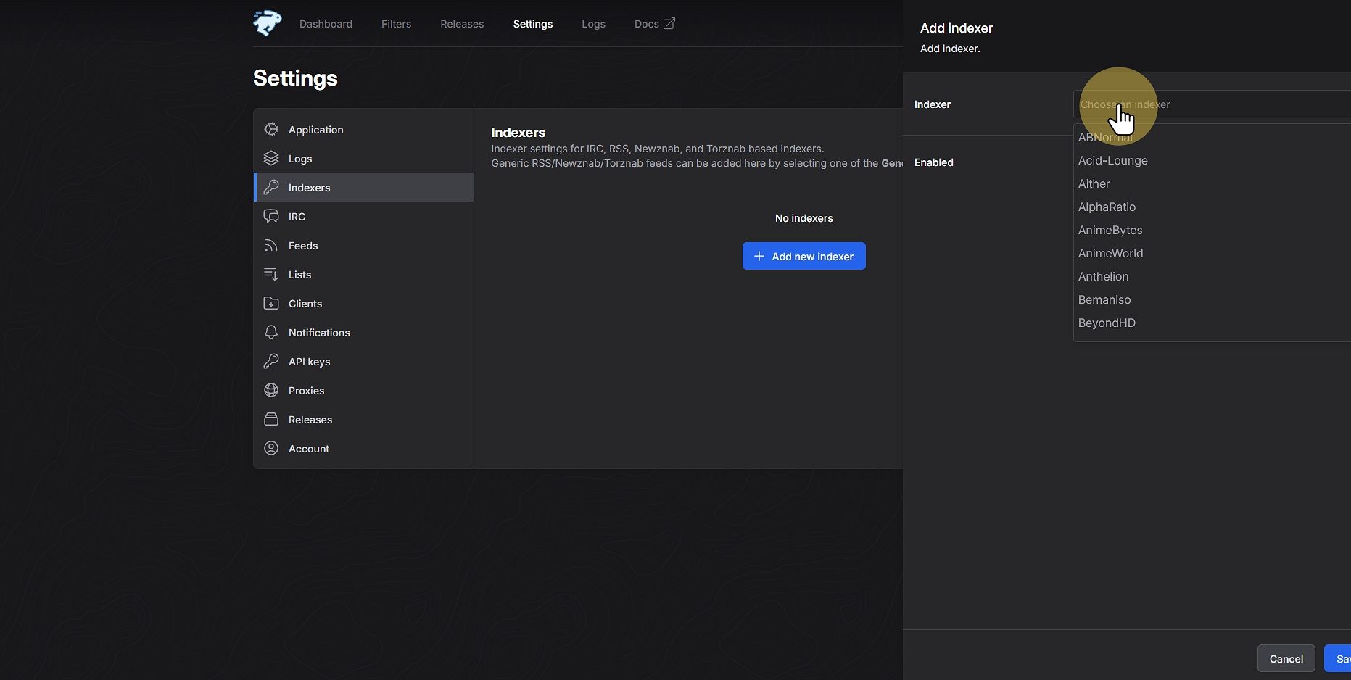
Task: Click the Notifications bell icon
Action: (271, 332)
